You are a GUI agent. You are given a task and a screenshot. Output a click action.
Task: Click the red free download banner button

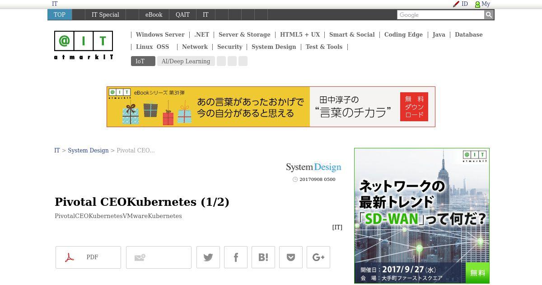[x=414, y=107]
